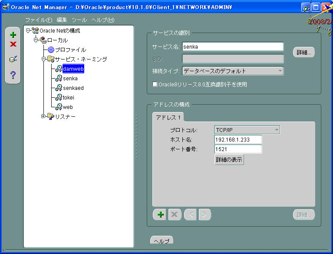The width and height of the screenshot is (333, 254).
Task: Select リスナー label in the tree
Action: [65, 117]
